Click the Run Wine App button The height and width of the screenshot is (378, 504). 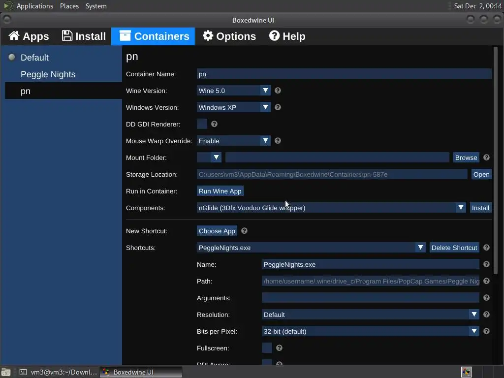point(220,191)
